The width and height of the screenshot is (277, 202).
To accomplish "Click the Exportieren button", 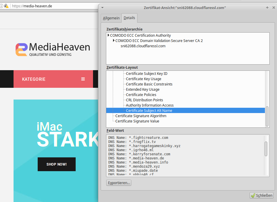I will (x=119, y=183).
